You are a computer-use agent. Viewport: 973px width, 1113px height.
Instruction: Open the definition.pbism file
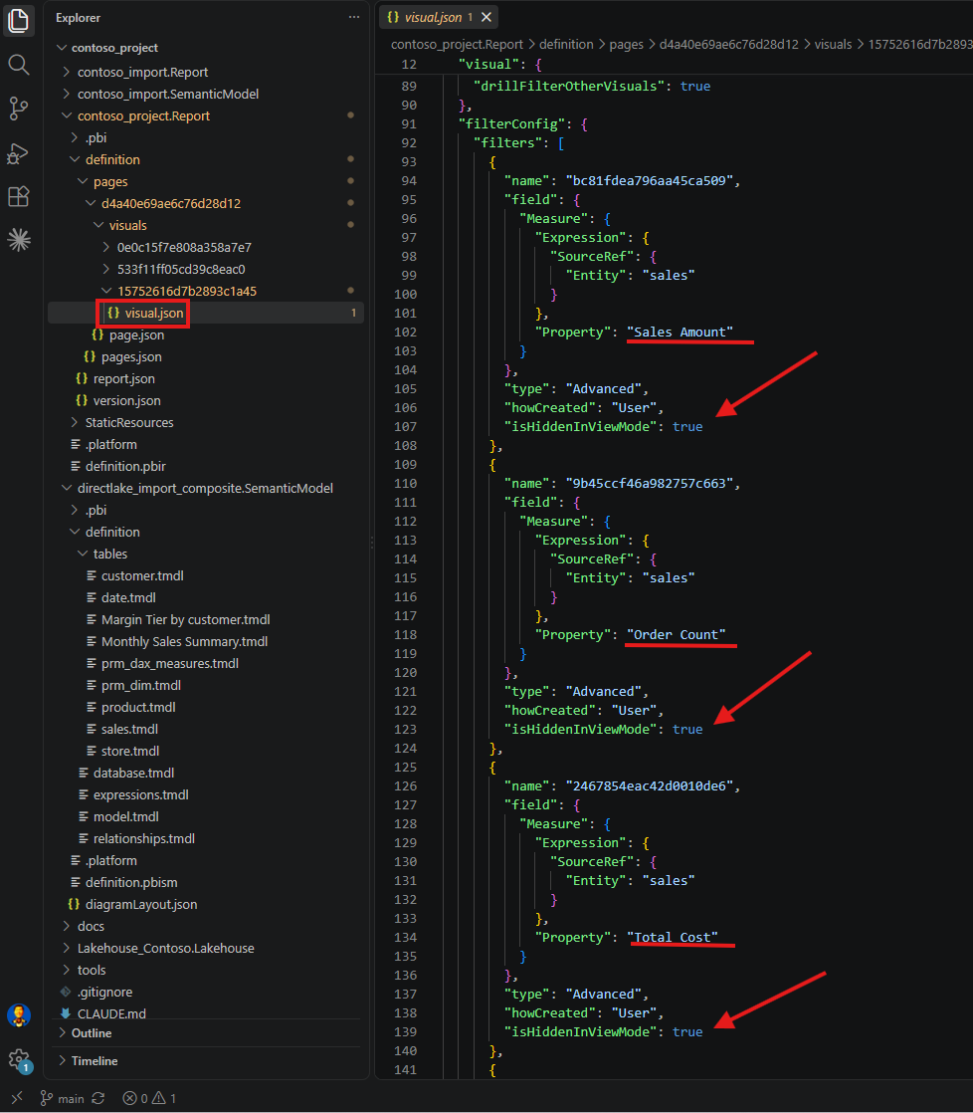[x=131, y=882]
